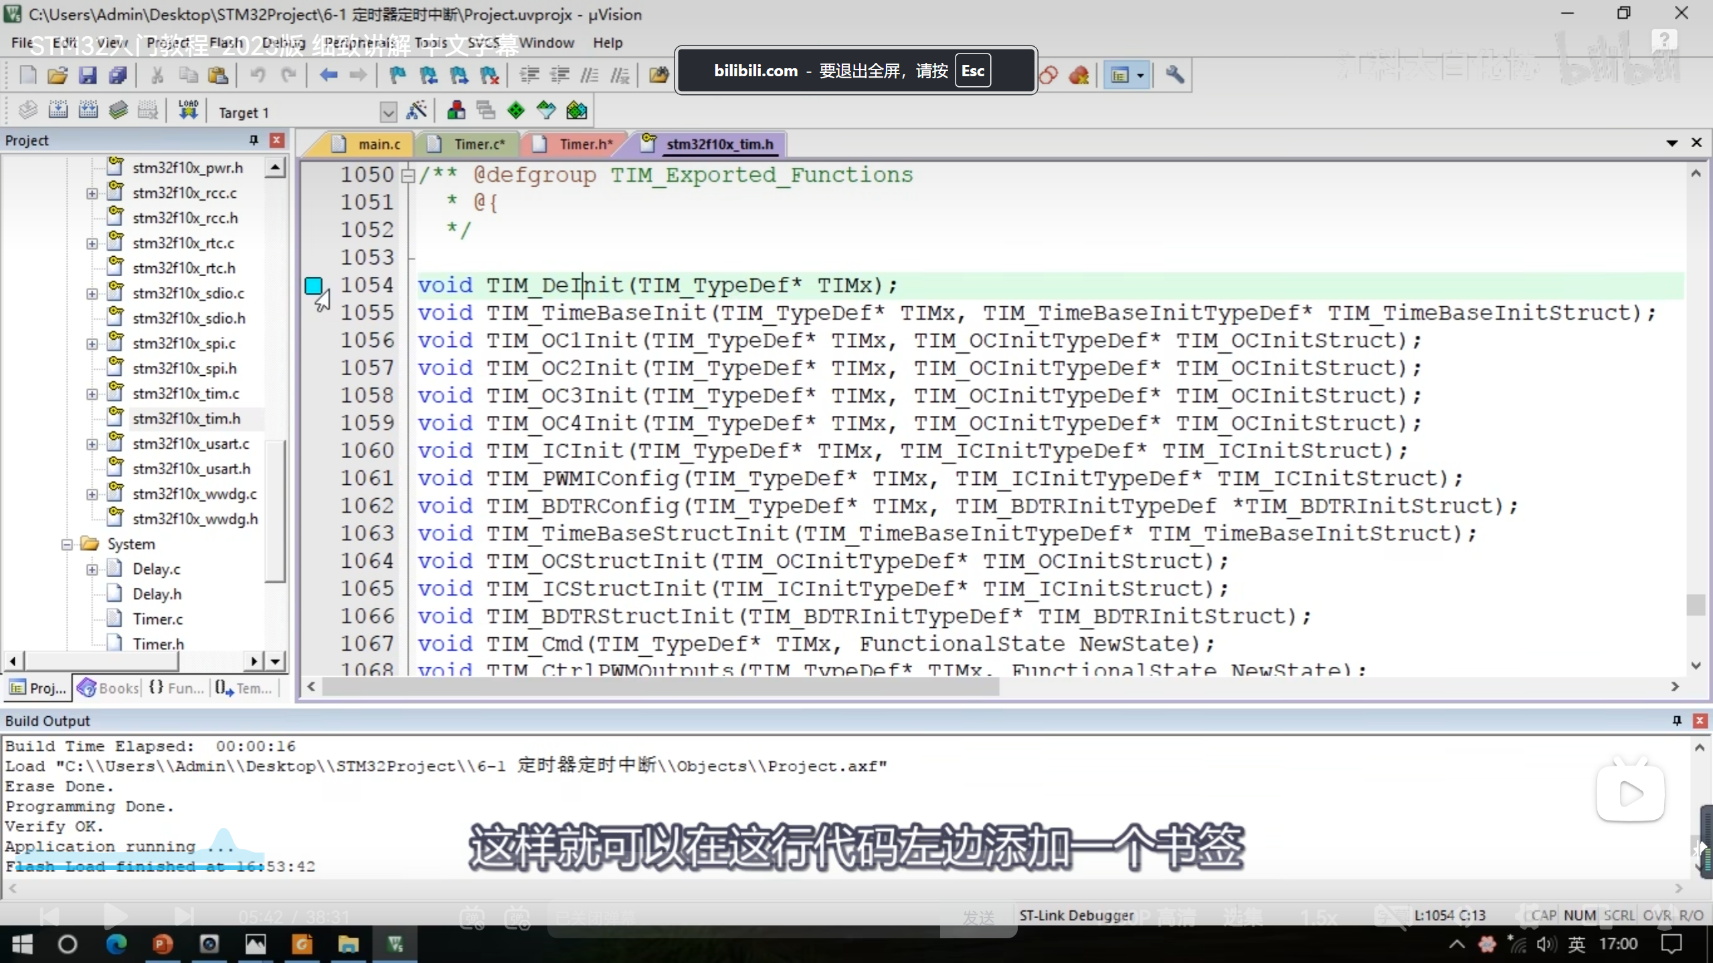The image size is (1713, 963).
Task: Select Timer.c in the project tree
Action: [x=157, y=619]
